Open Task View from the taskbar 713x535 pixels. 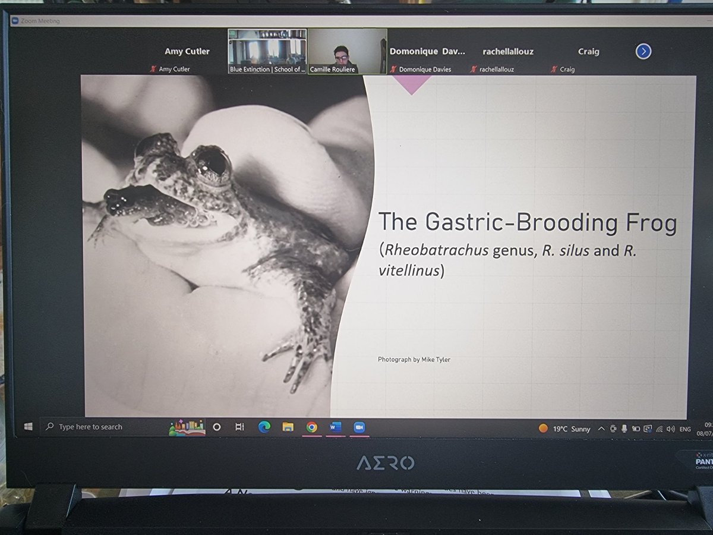[240, 427]
